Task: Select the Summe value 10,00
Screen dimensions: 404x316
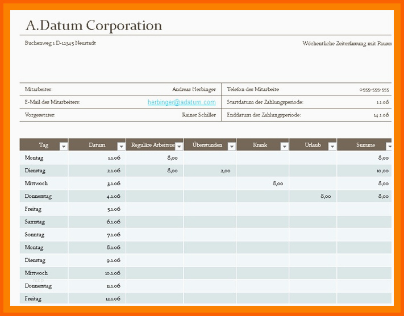Action: 382,171
